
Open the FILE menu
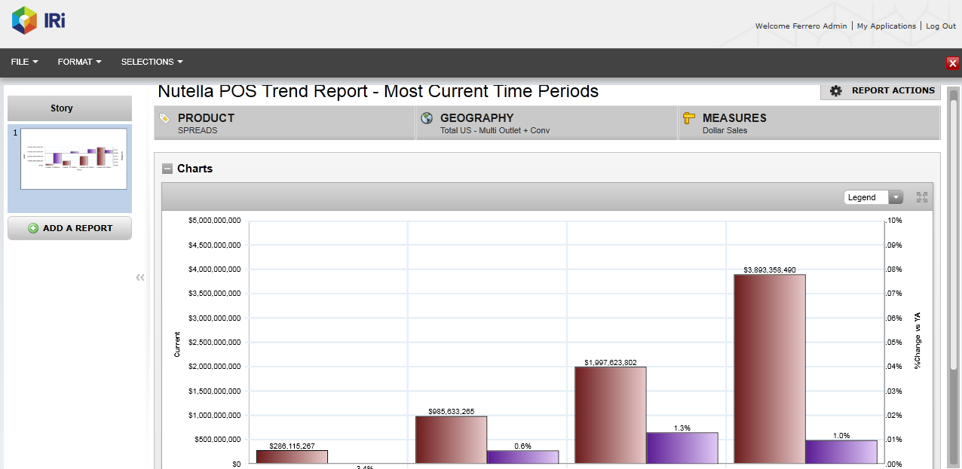tap(24, 62)
